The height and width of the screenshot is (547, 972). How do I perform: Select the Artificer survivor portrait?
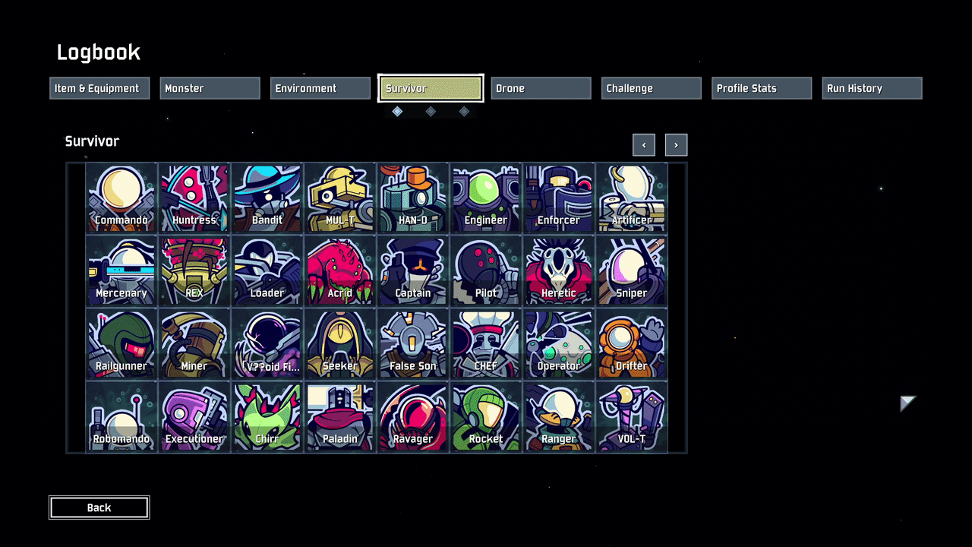(632, 198)
